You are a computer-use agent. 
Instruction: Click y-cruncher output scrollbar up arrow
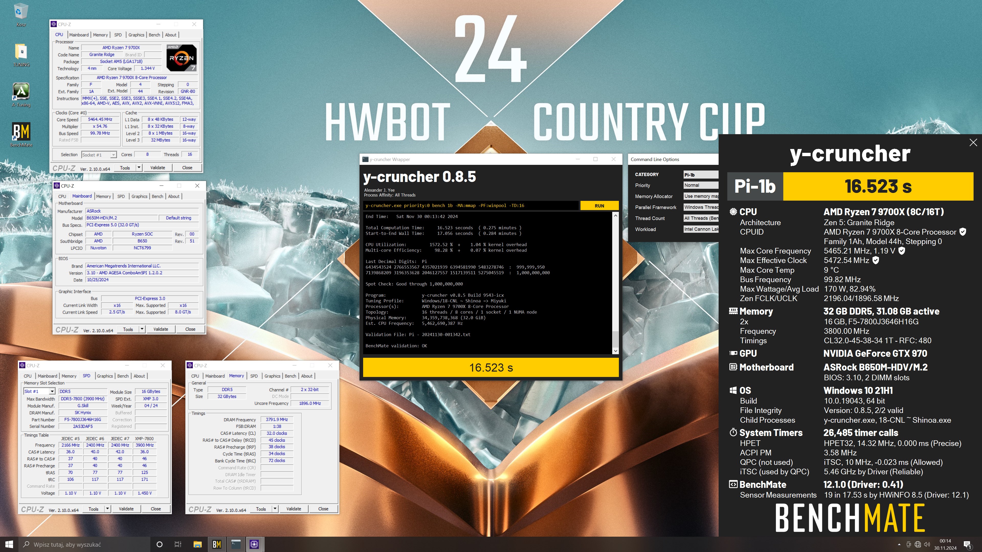(x=615, y=216)
